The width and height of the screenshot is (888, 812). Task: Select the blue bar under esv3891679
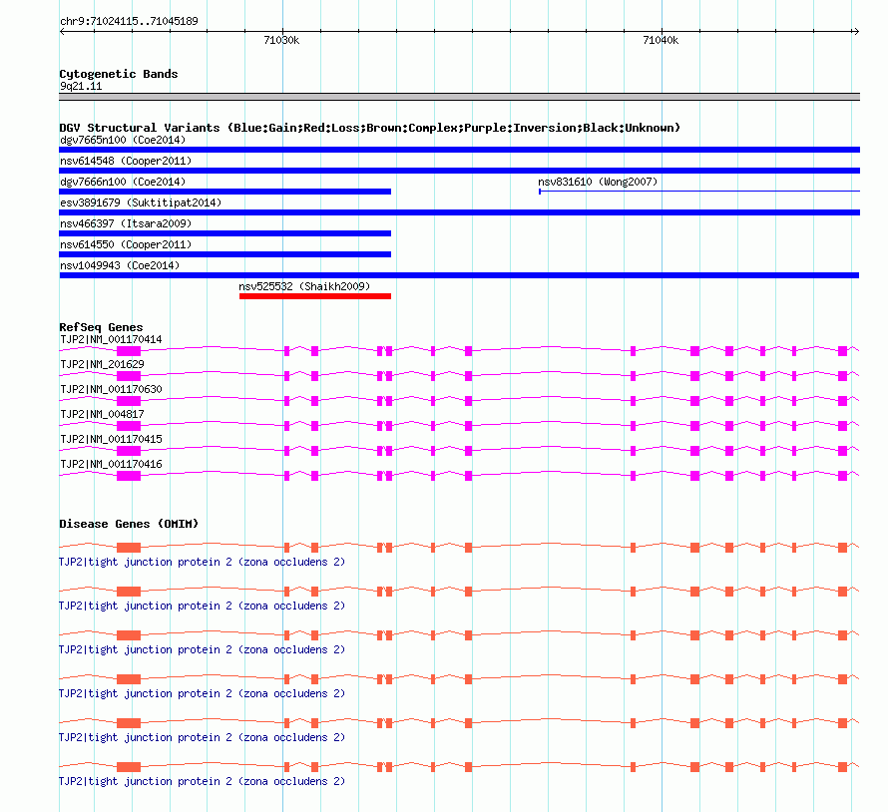coord(459,212)
